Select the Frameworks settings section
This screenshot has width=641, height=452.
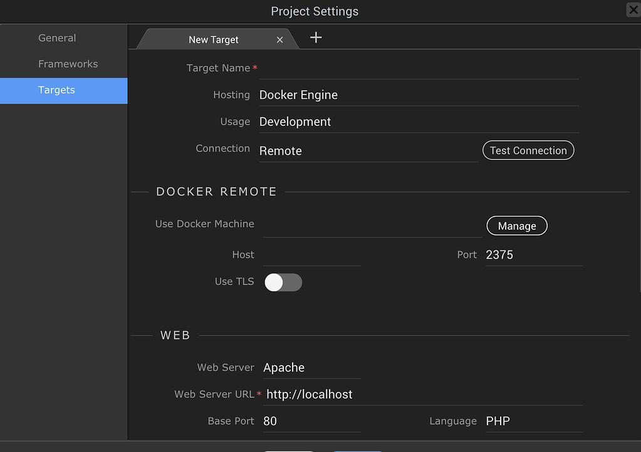click(x=64, y=64)
